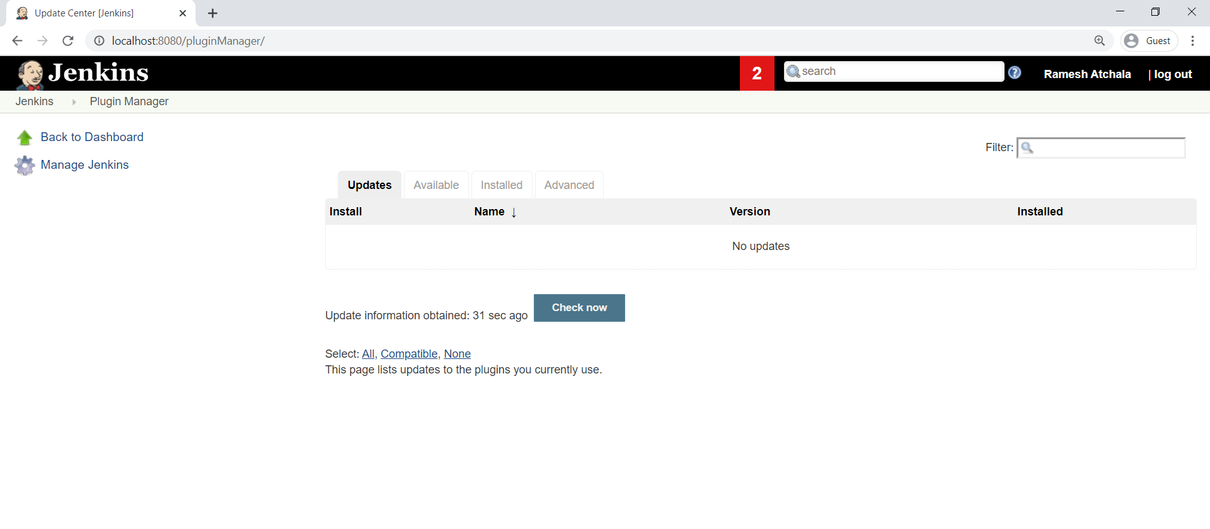Switch to the Updates tab
Screen dimensions: 1210x529
370,185
